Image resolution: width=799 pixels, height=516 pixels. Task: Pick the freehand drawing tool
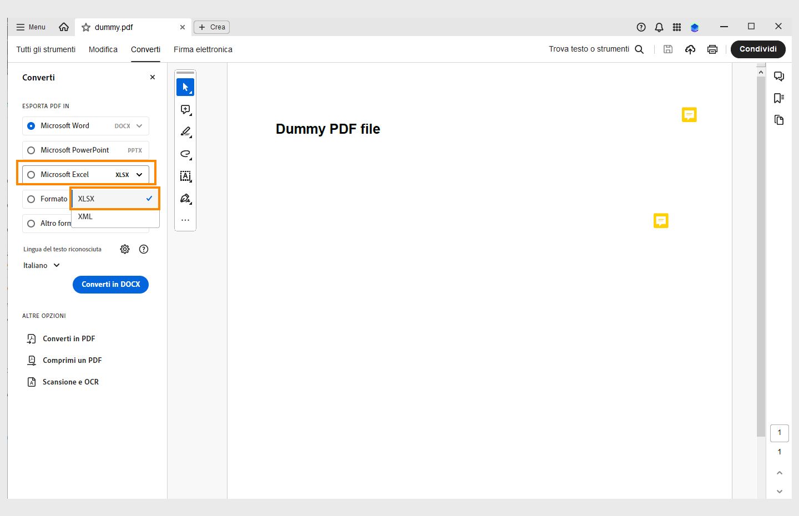185,154
